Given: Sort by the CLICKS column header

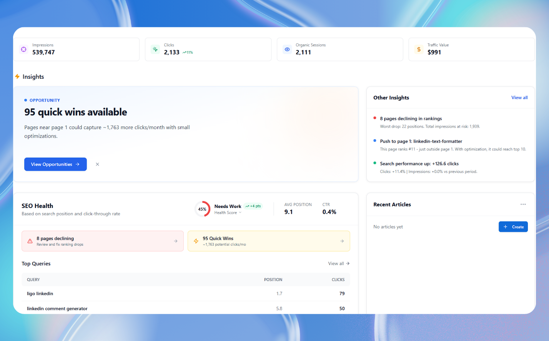Looking at the screenshot, I should (338, 279).
